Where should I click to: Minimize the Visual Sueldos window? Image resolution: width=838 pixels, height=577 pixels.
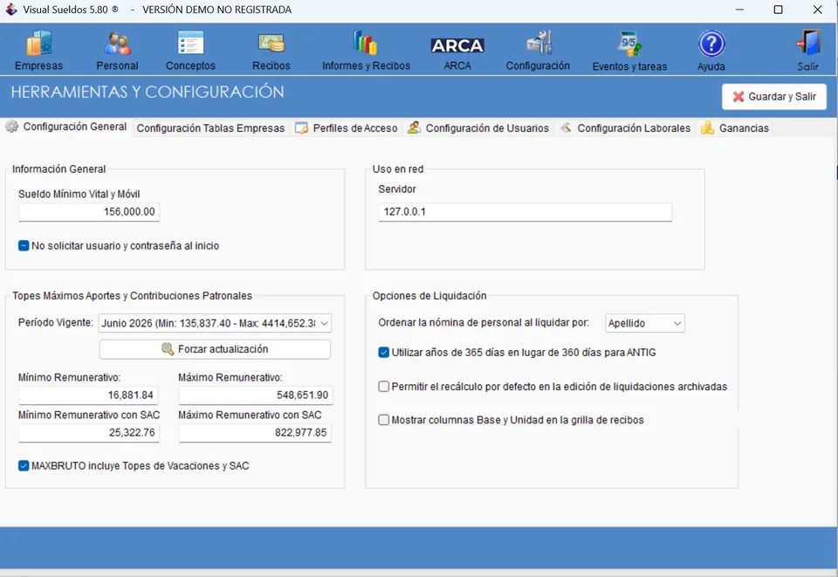pyautogui.click(x=739, y=10)
